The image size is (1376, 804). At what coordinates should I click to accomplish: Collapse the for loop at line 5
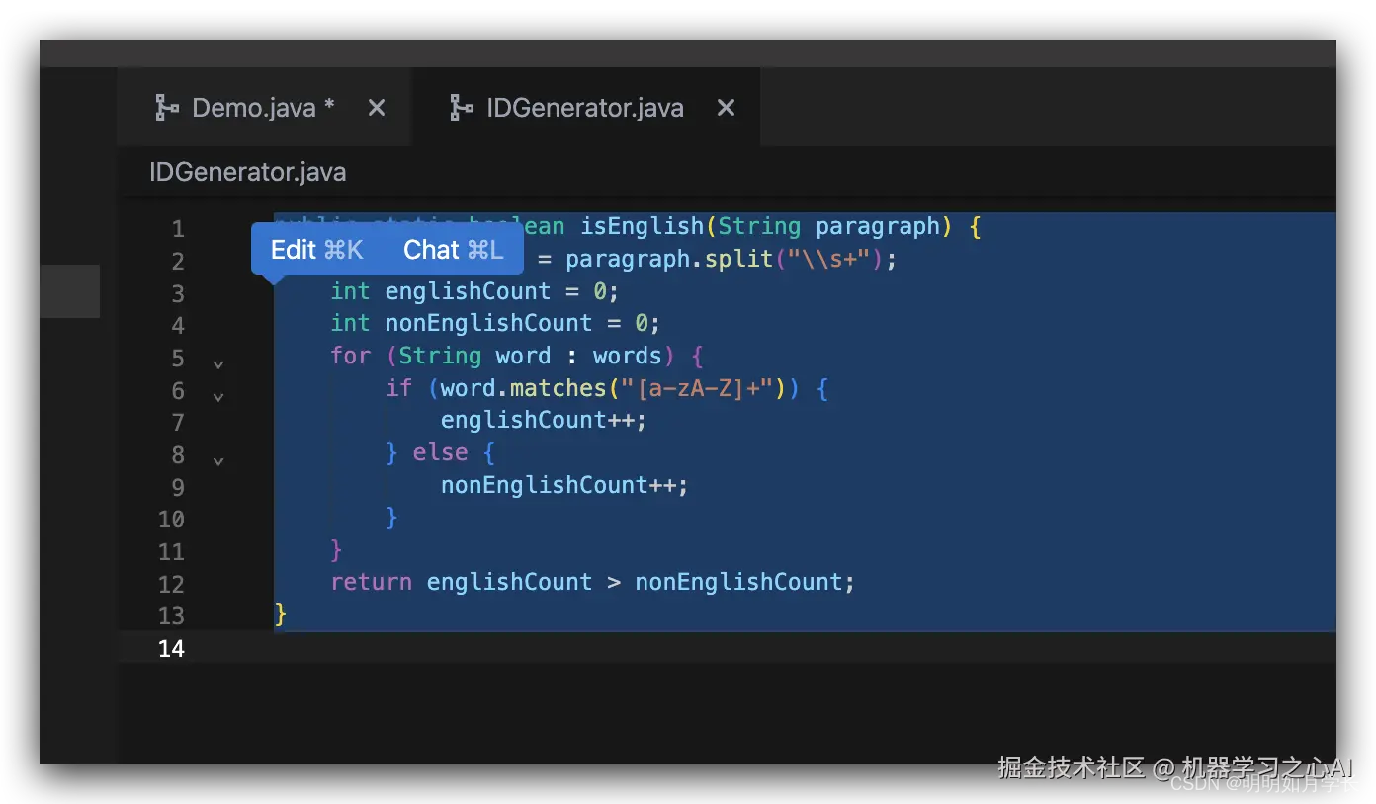(x=218, y=364)
